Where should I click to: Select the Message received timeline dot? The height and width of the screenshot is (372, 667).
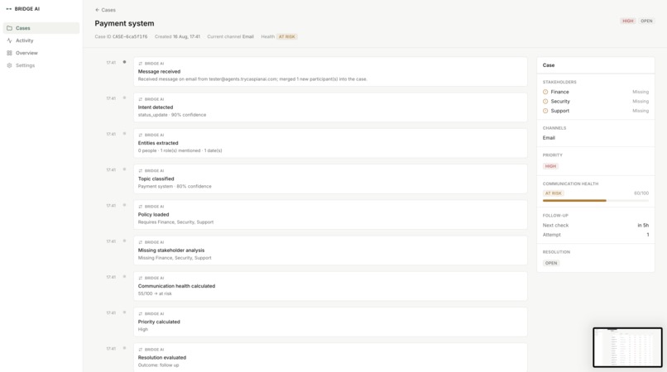(124, 62)
